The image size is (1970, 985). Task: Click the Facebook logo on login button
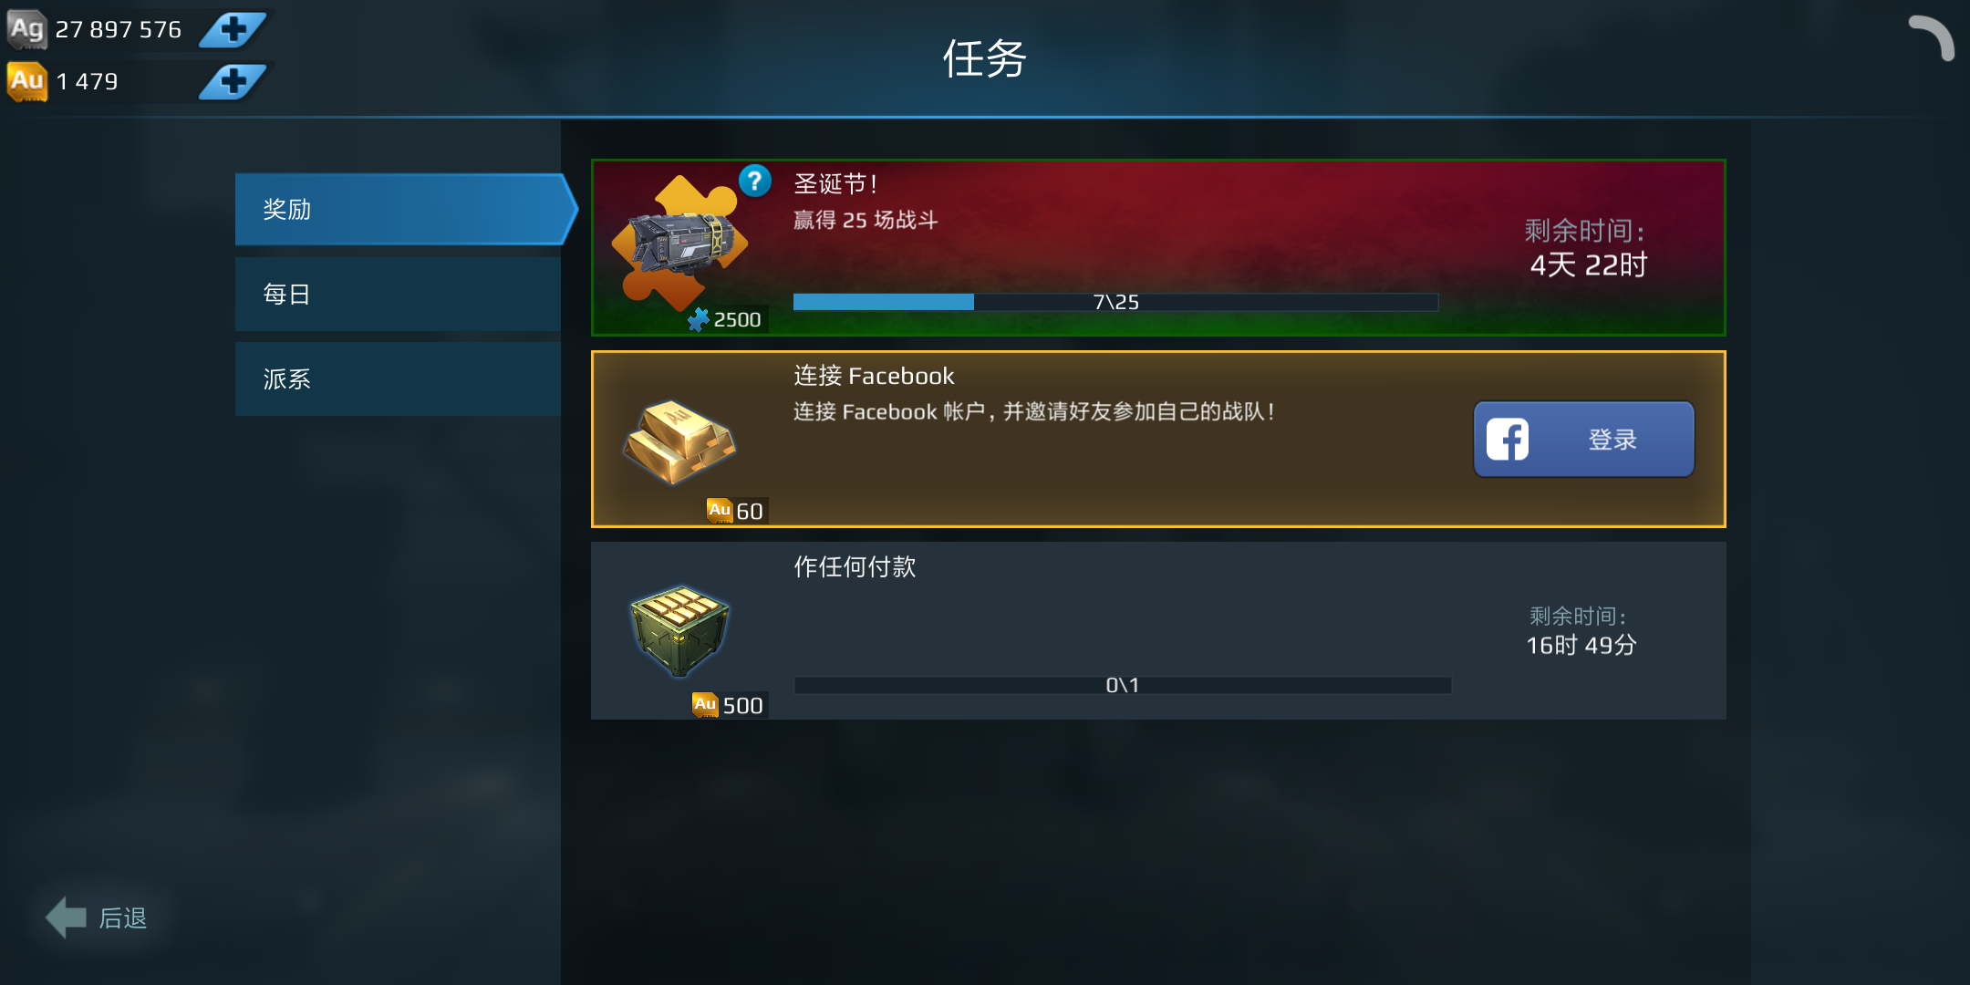click(x=1508, y=440)
